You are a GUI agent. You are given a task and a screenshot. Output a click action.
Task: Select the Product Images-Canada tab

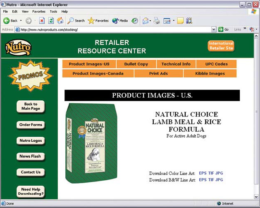point(98,73)
